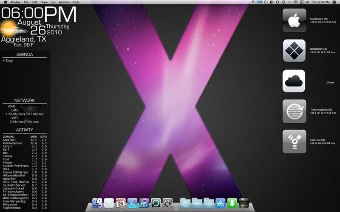The height and width of the screenshot is (212, 340).
Task: Expand the Wi-Fi status menu
Action: [296, 2]
